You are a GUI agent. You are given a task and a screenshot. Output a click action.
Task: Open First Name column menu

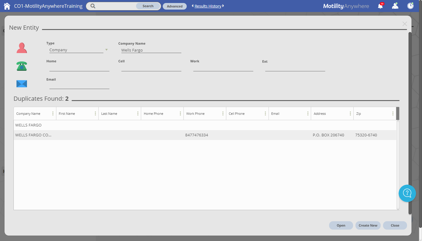pyautogui.click(x=95, y=114)
